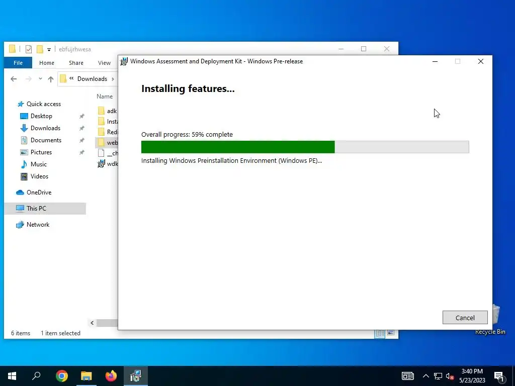
Task: Open taskbar search
Action: coord(36,376)
